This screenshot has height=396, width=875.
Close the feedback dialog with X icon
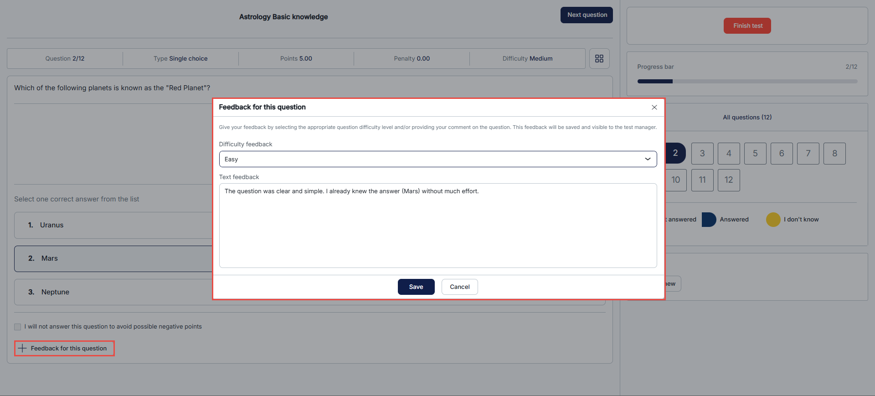(654, 108)
